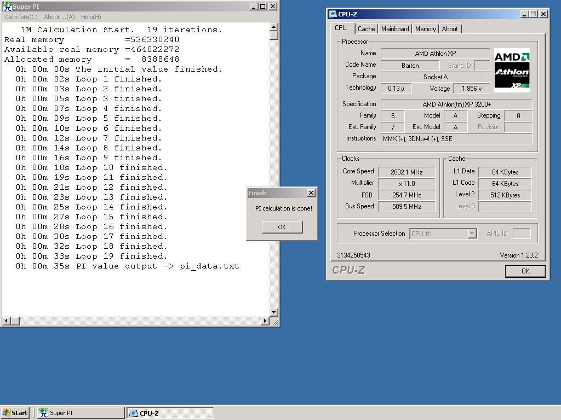Image resolution: width=561 pixels, height=420 pixels.
Task: Open the Windows Start menu
Action: tap(15, 413)
